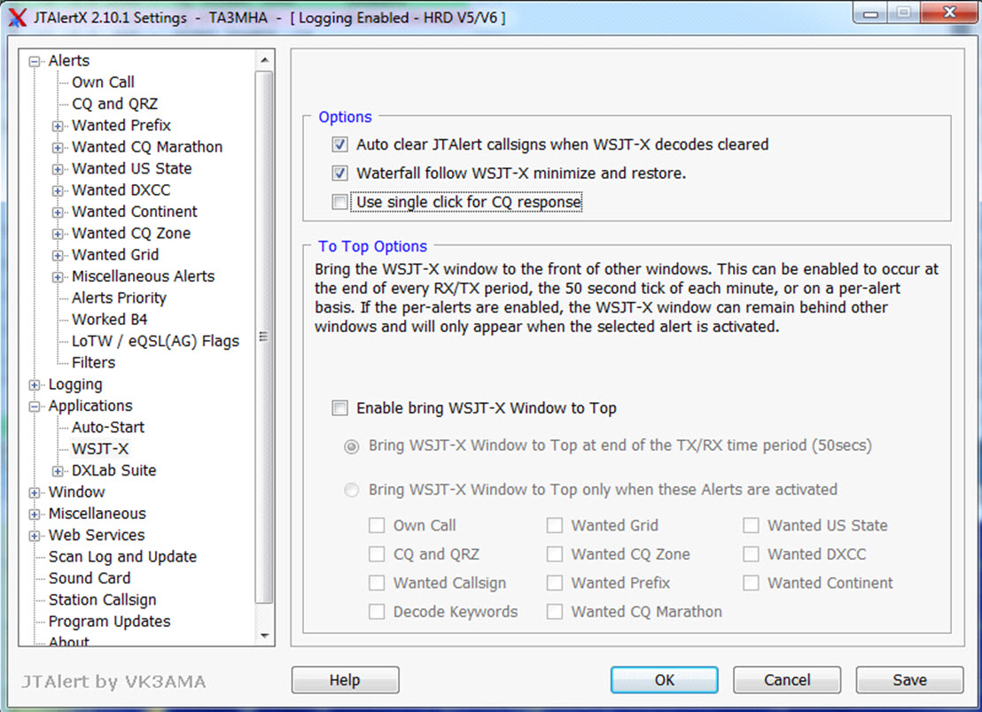Enable Auto clear JTAlert callsigns checkbox
982x712 pixels.
[339, 144]
